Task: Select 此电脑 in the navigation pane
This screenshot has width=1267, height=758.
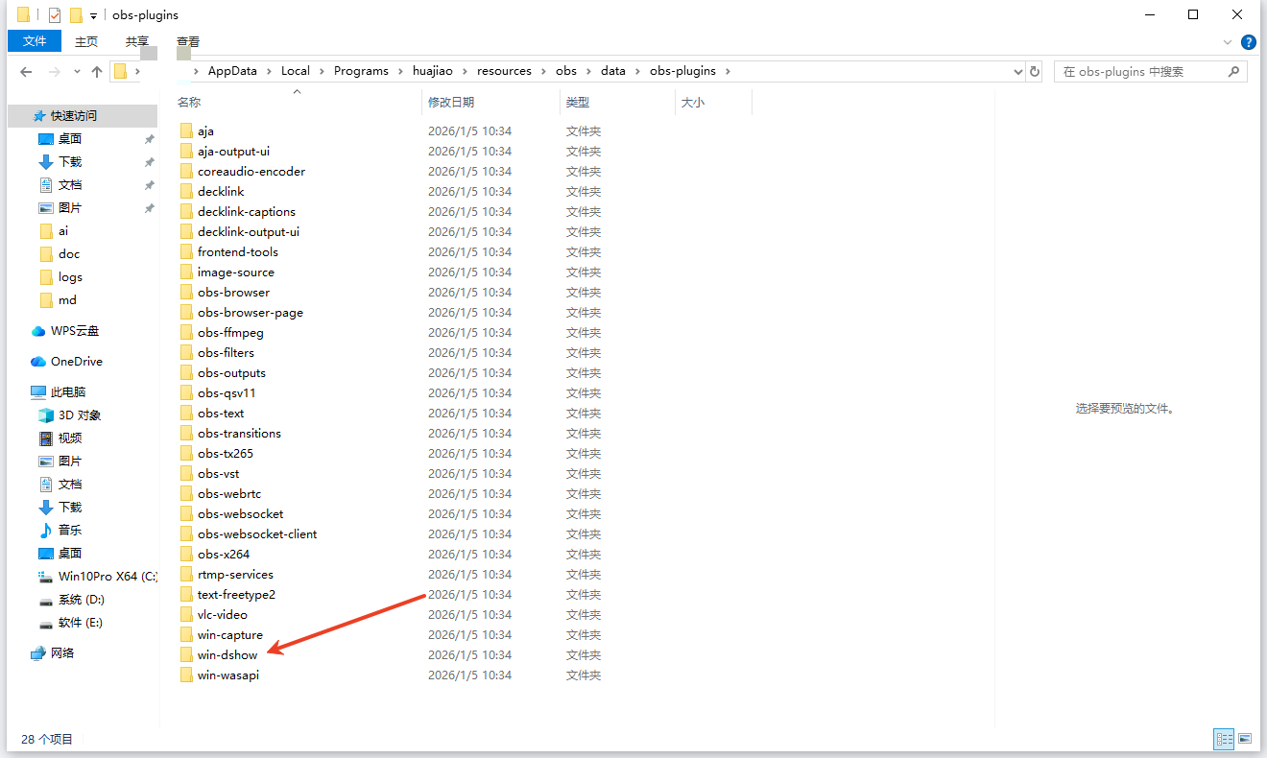Action: pos(68,392)
